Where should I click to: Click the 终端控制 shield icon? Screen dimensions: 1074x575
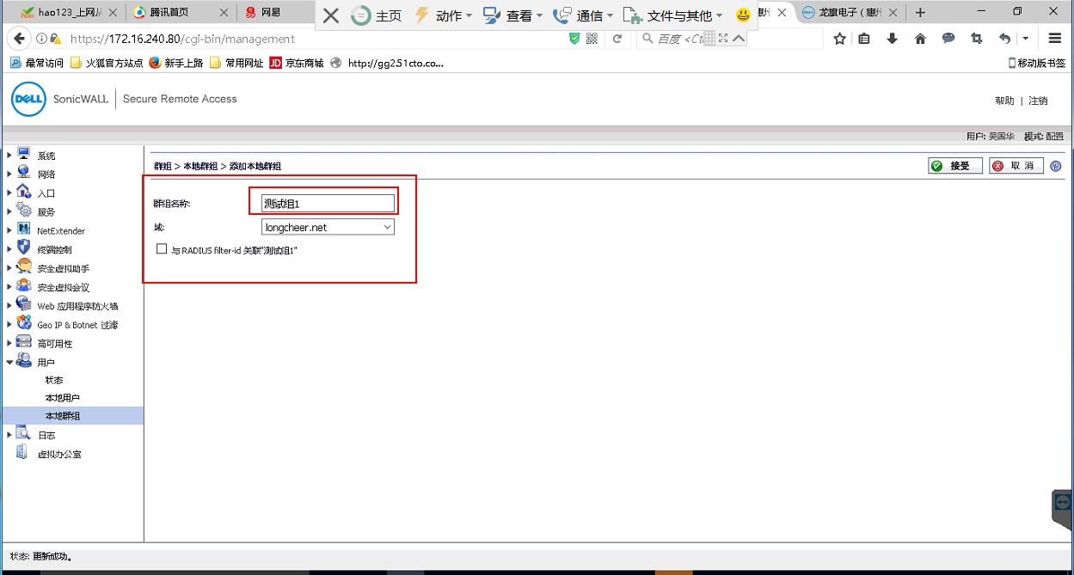click(x=24, y=248)
